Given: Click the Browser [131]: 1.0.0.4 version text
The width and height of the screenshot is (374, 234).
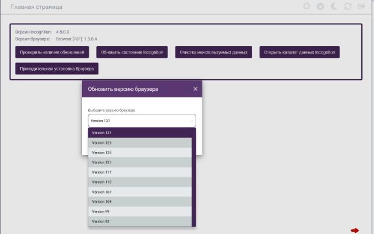Looking at the screenshot, I should click(x=76, y=39).
